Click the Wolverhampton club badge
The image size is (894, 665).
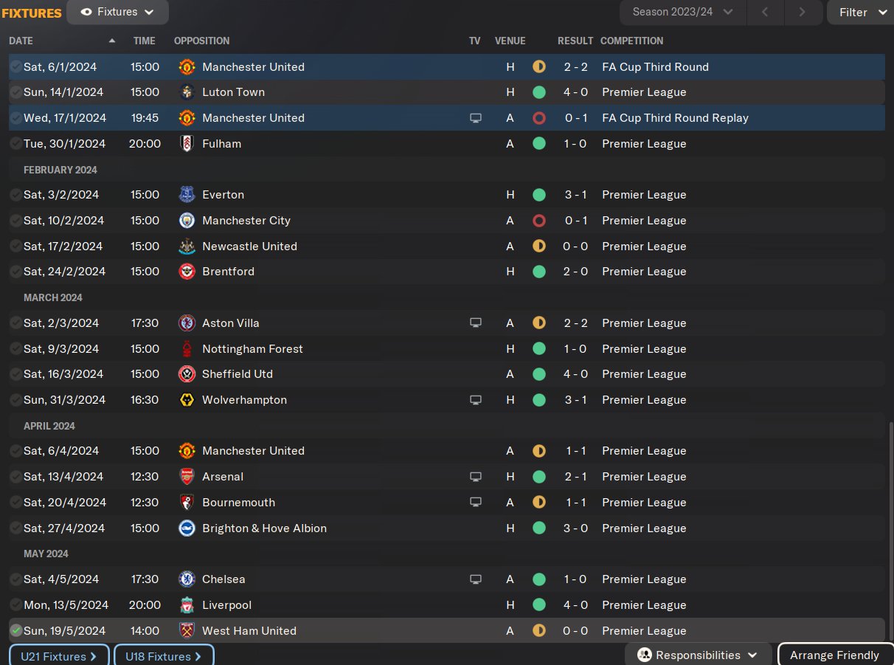coord(187,400)
